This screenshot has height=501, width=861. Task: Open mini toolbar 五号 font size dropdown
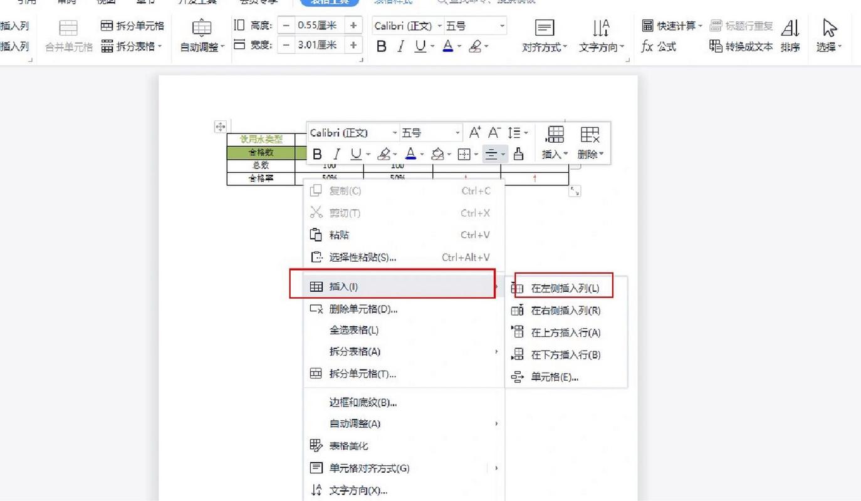pyautogui.click(x=457, y=133)
